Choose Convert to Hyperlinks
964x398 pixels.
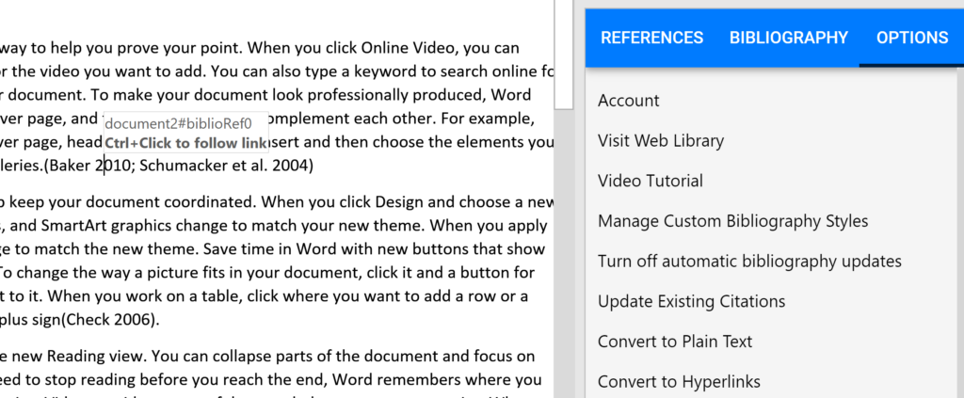(679, 381)
